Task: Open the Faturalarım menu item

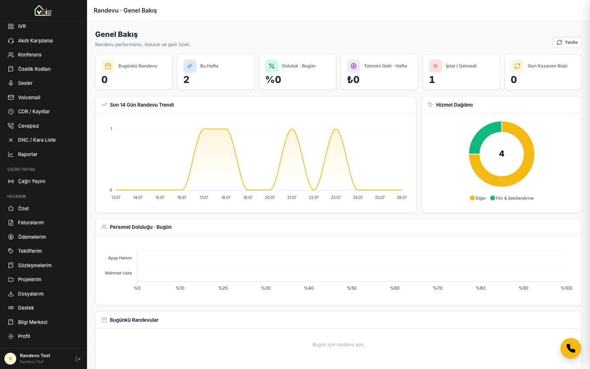Action: 44,223
